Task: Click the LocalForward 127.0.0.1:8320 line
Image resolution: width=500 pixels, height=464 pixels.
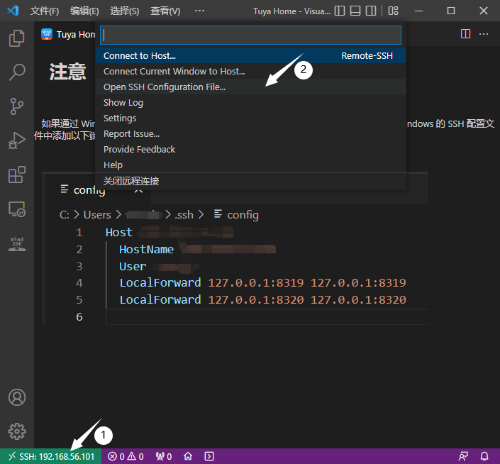Action: (262, 299)
